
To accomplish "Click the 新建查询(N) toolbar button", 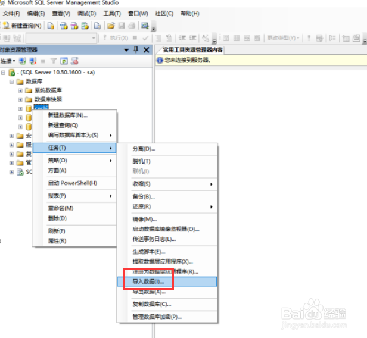I will pyautogui.click(x=22, y=26).
